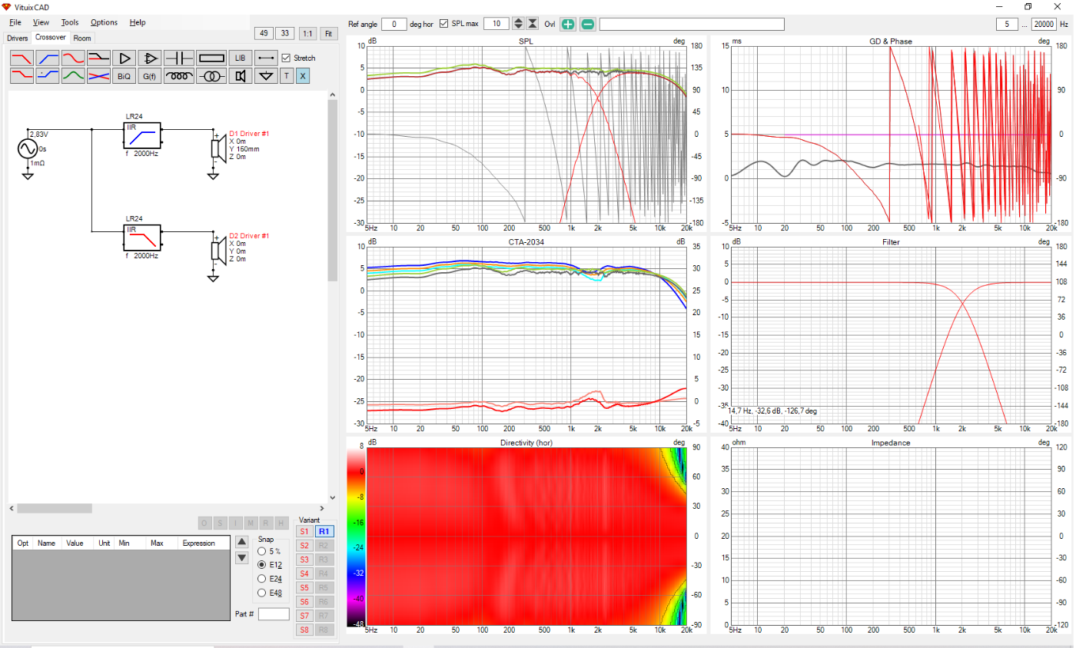The height and width of the screenshot is (648, 1076).
Task: Open the Options menu
Action: pyautogui.click(x=104, y=22)
